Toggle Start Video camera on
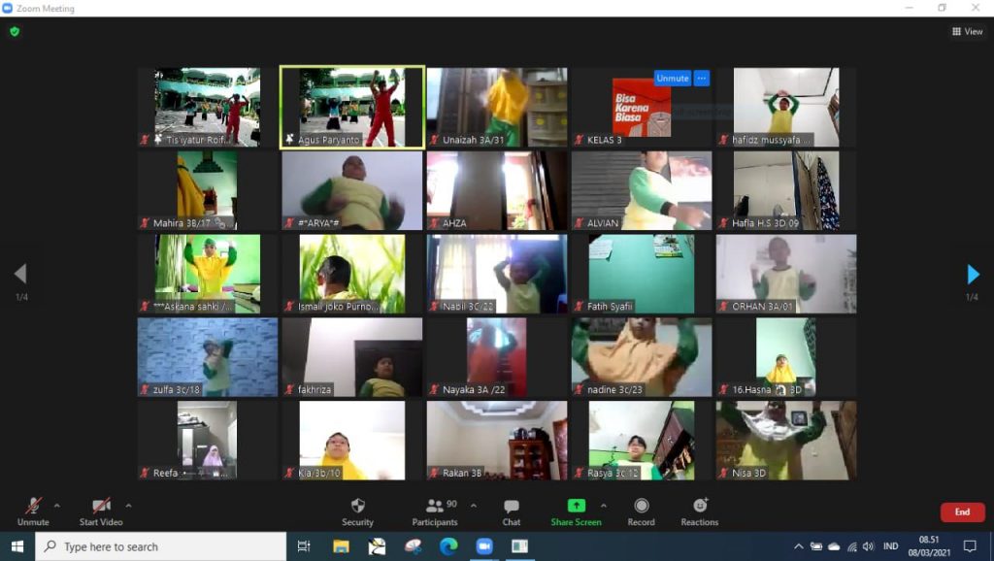Screen dimensions: 994x561 coord(100,511)
